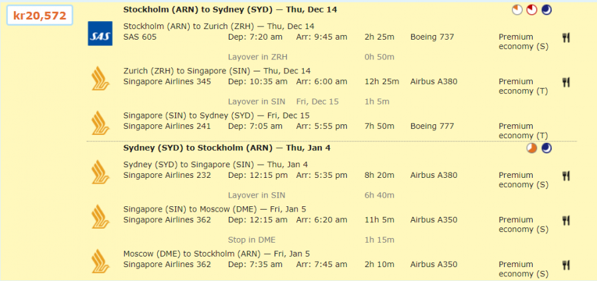Click meal icon for Zurich to Singapore flight

566,83
